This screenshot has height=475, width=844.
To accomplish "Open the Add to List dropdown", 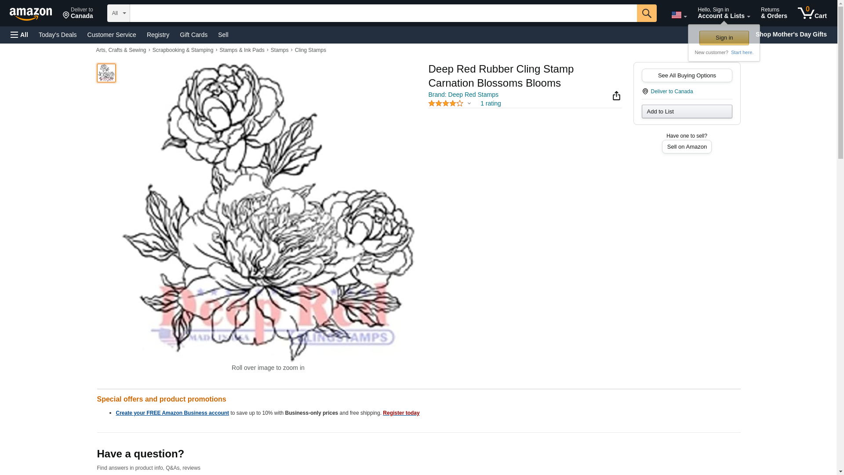I will (x=687, y=111).
